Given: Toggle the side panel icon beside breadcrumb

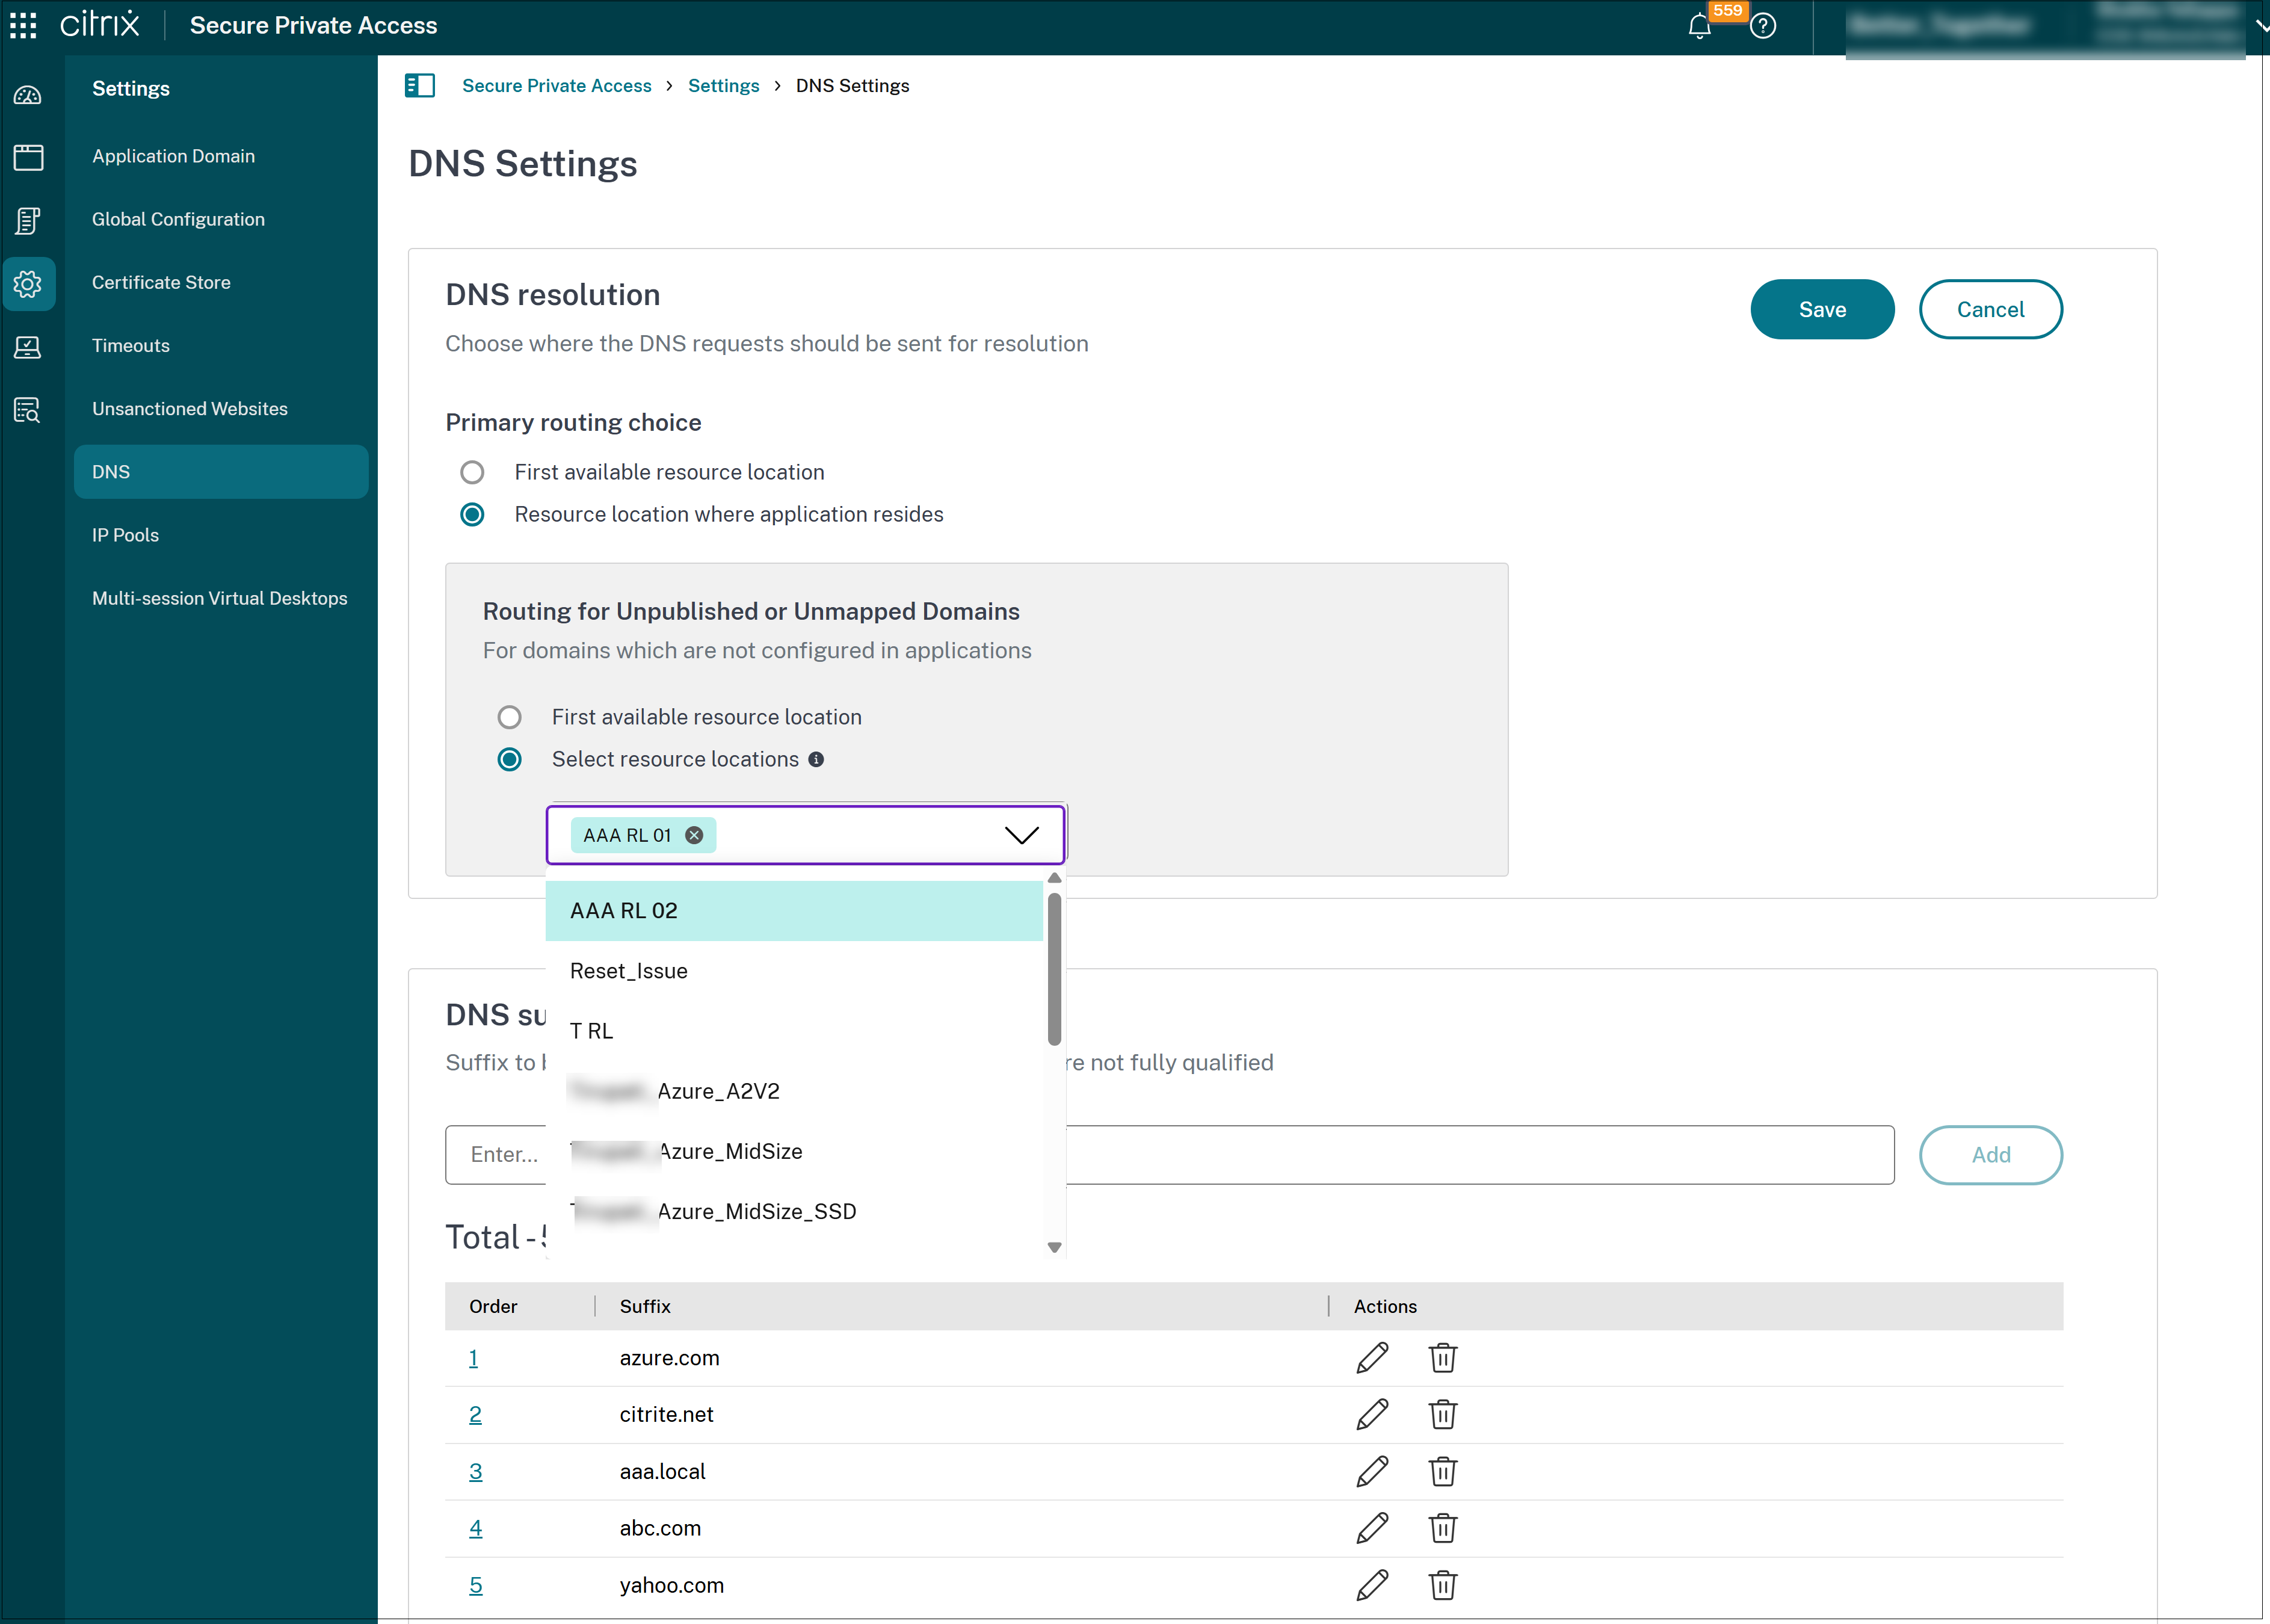Looking at the screenshot, I should point(420,86).
